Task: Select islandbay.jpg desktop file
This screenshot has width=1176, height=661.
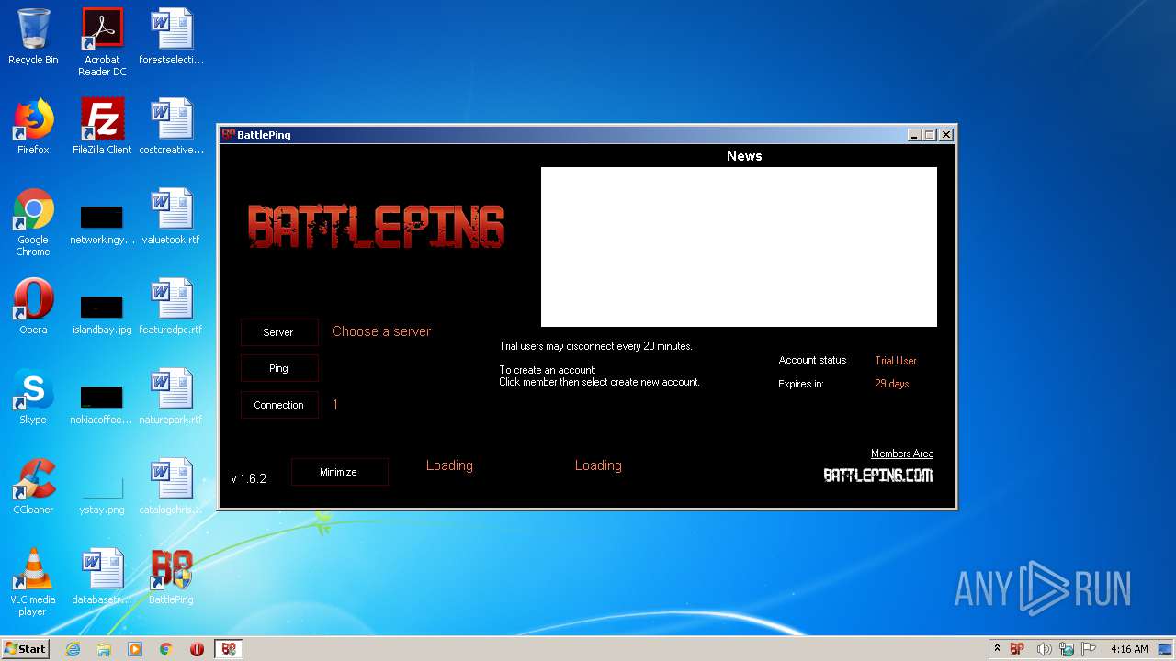Action: coord(102,314)
